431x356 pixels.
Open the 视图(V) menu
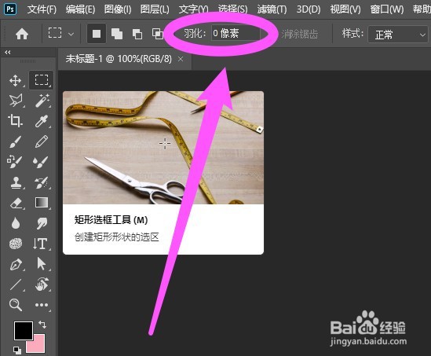coord(345,9)
